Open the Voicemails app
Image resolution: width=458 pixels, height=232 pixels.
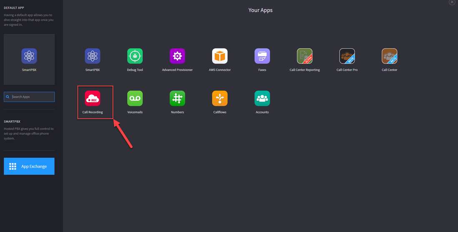(x=135, y=99)
